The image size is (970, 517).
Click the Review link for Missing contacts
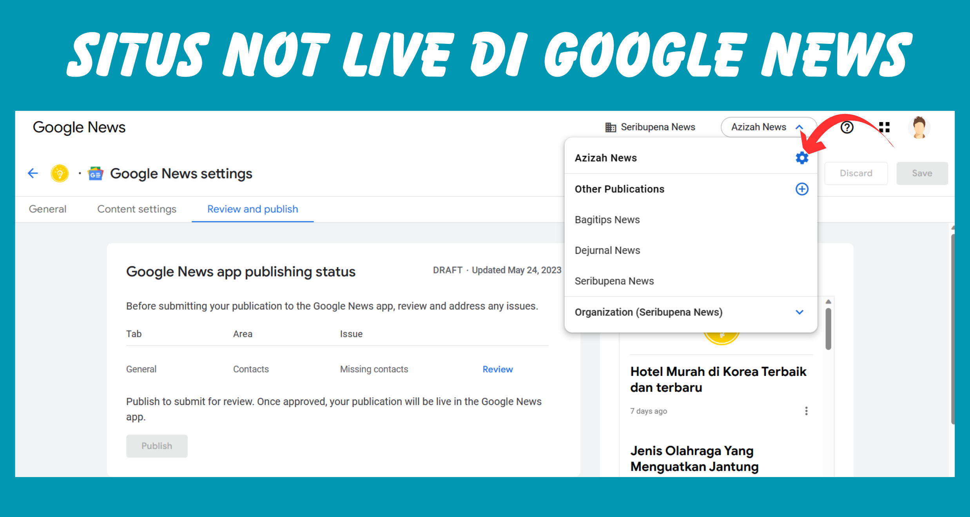tap(497, 369)
